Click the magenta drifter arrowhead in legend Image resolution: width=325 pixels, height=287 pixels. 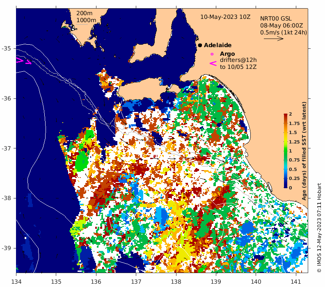pyautogui.click(x=213, y=64)
